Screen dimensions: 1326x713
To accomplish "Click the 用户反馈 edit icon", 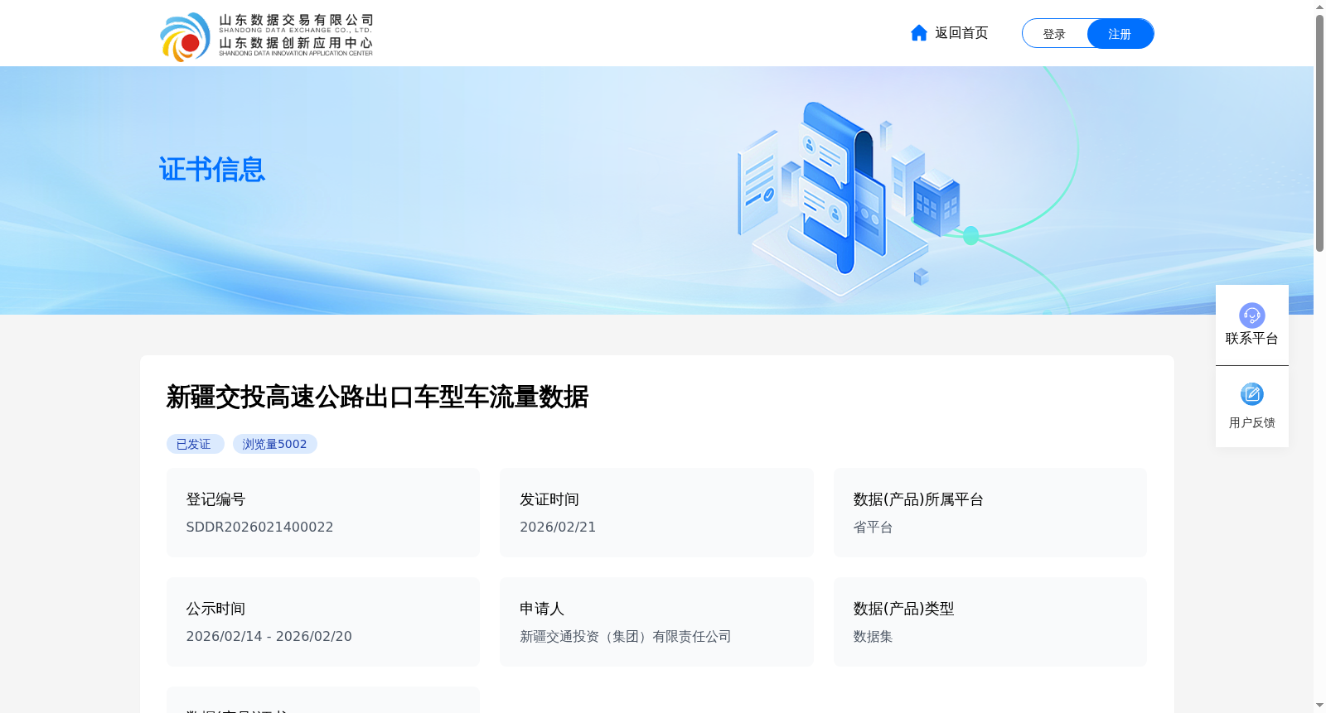I will [x=1251, y=394].
